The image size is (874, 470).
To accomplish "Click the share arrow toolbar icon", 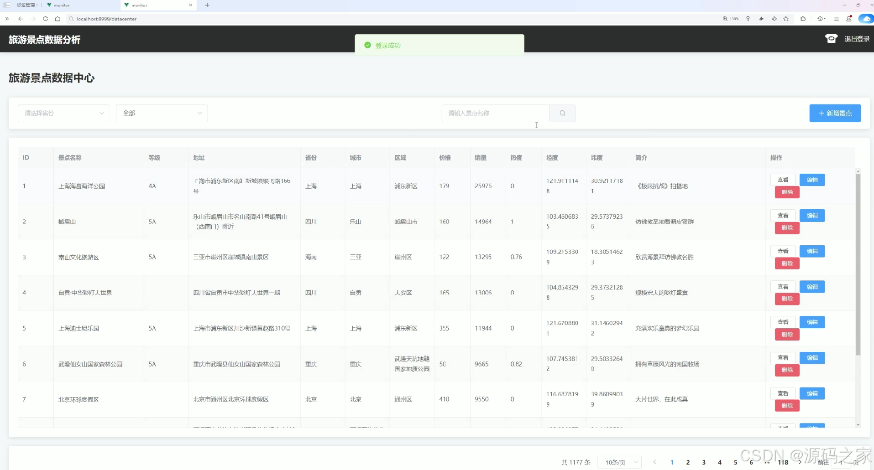I will tap(774, 19).
